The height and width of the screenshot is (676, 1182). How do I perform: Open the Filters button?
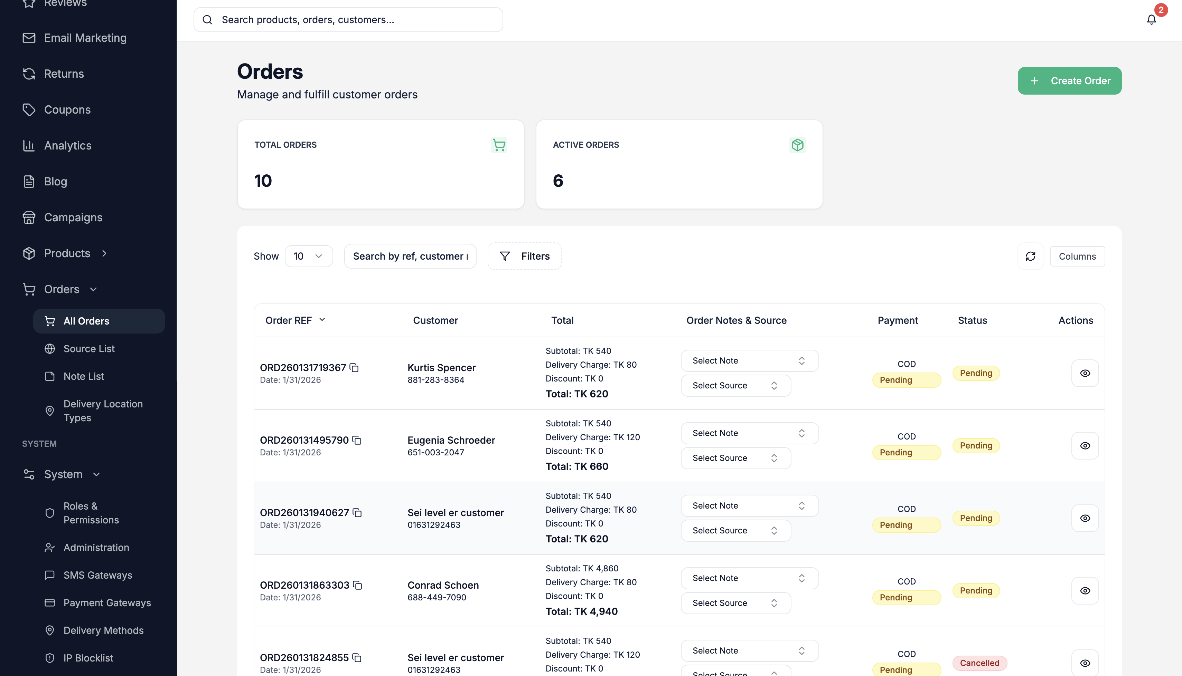(524, 256)
